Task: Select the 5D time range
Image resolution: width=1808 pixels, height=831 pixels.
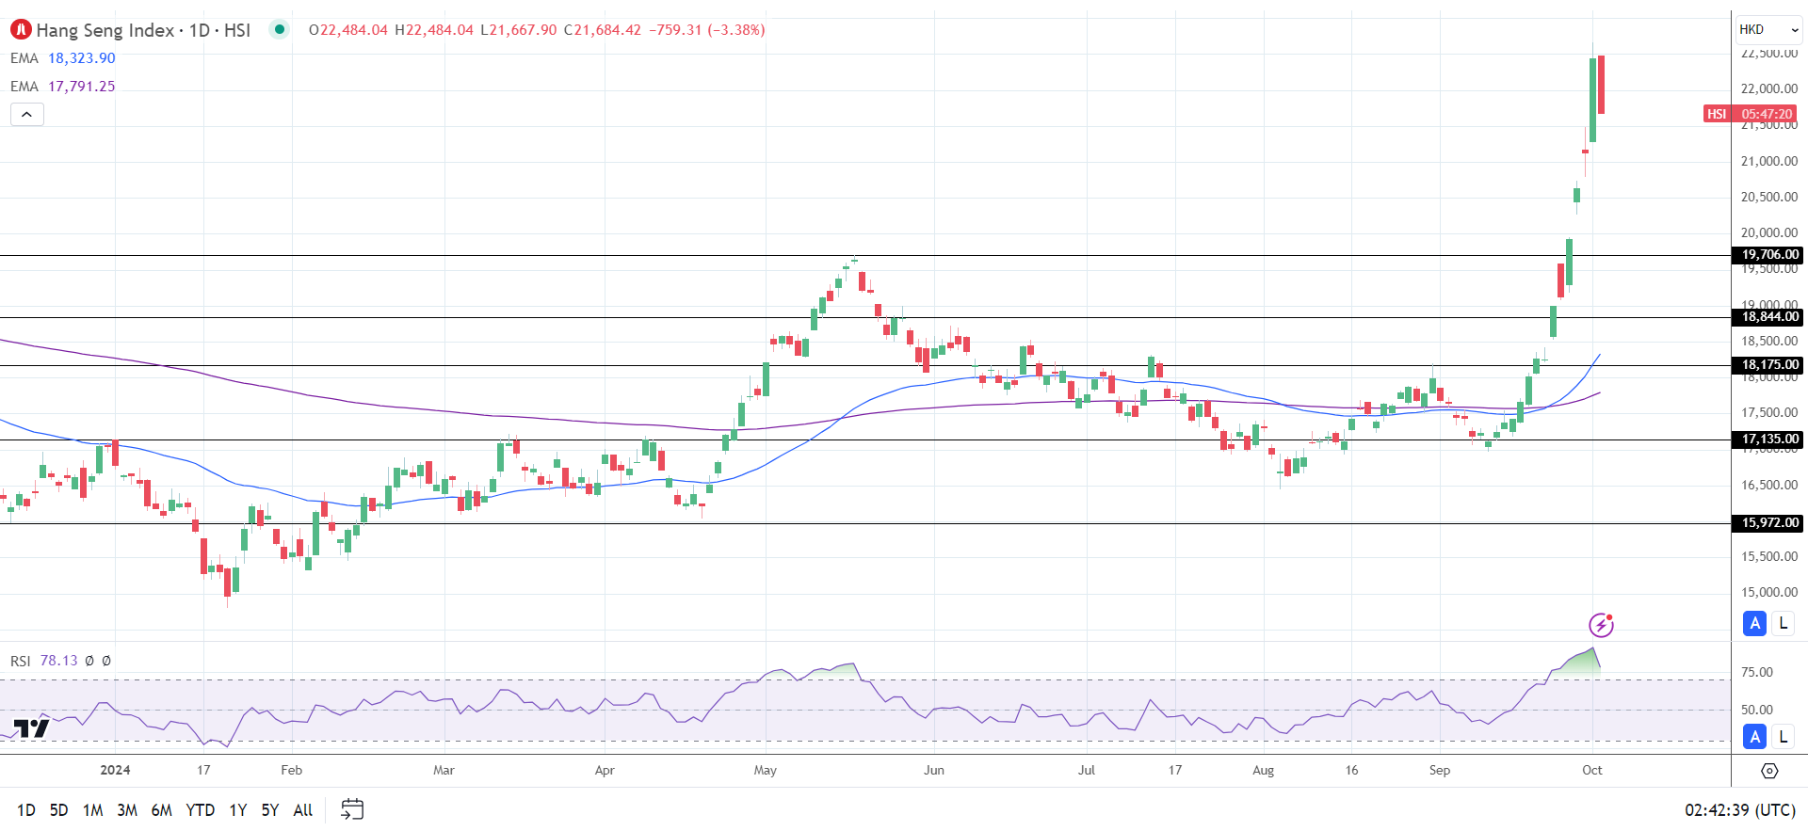Action: click(58, 809)
